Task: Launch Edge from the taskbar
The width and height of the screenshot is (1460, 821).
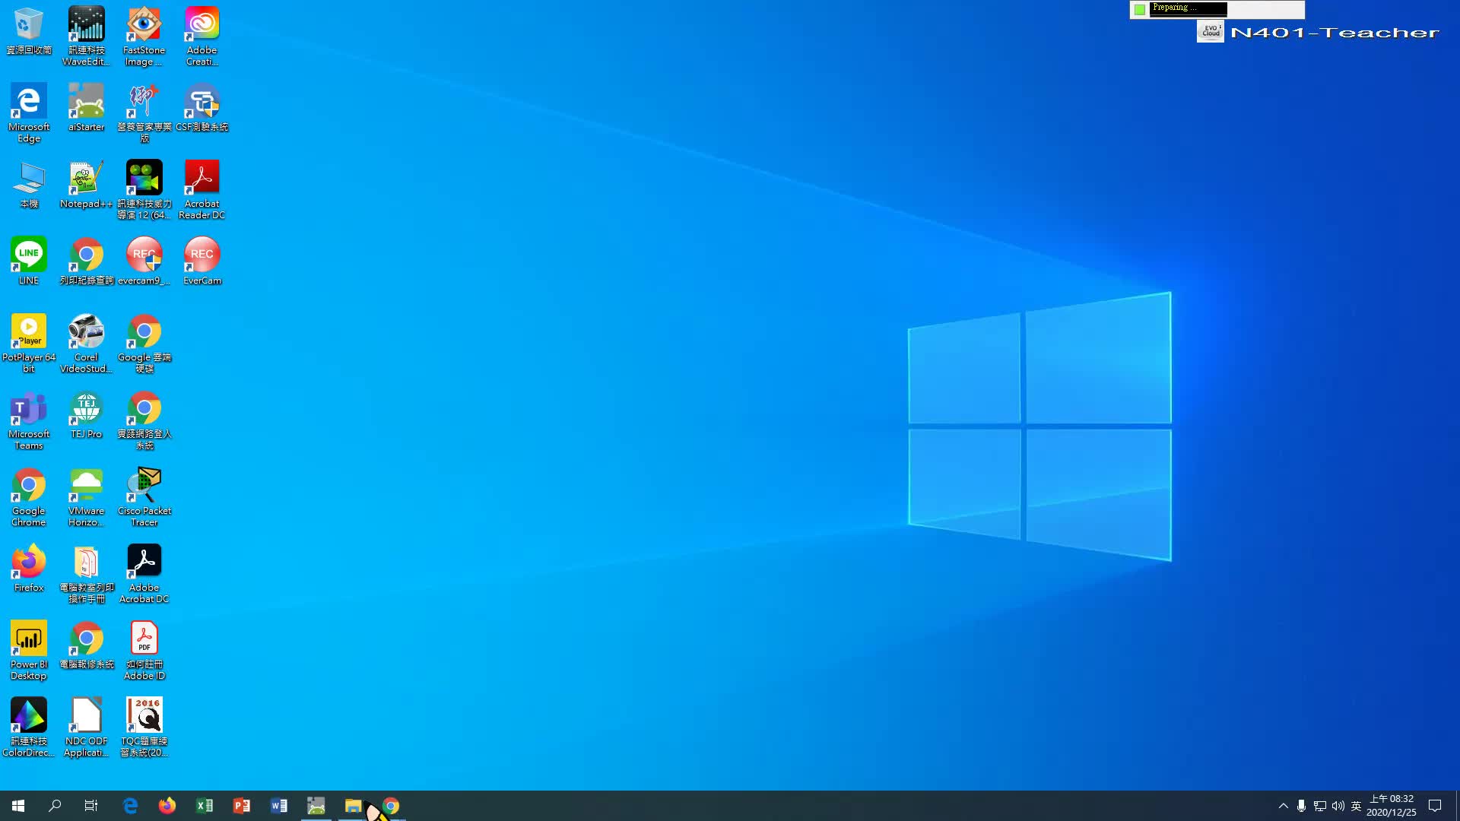Action: (x=130, y=806)
